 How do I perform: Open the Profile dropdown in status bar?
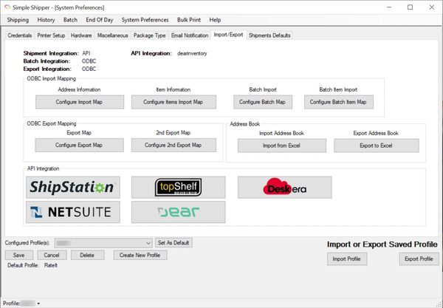pyautogui.click(x=38, y=304)
